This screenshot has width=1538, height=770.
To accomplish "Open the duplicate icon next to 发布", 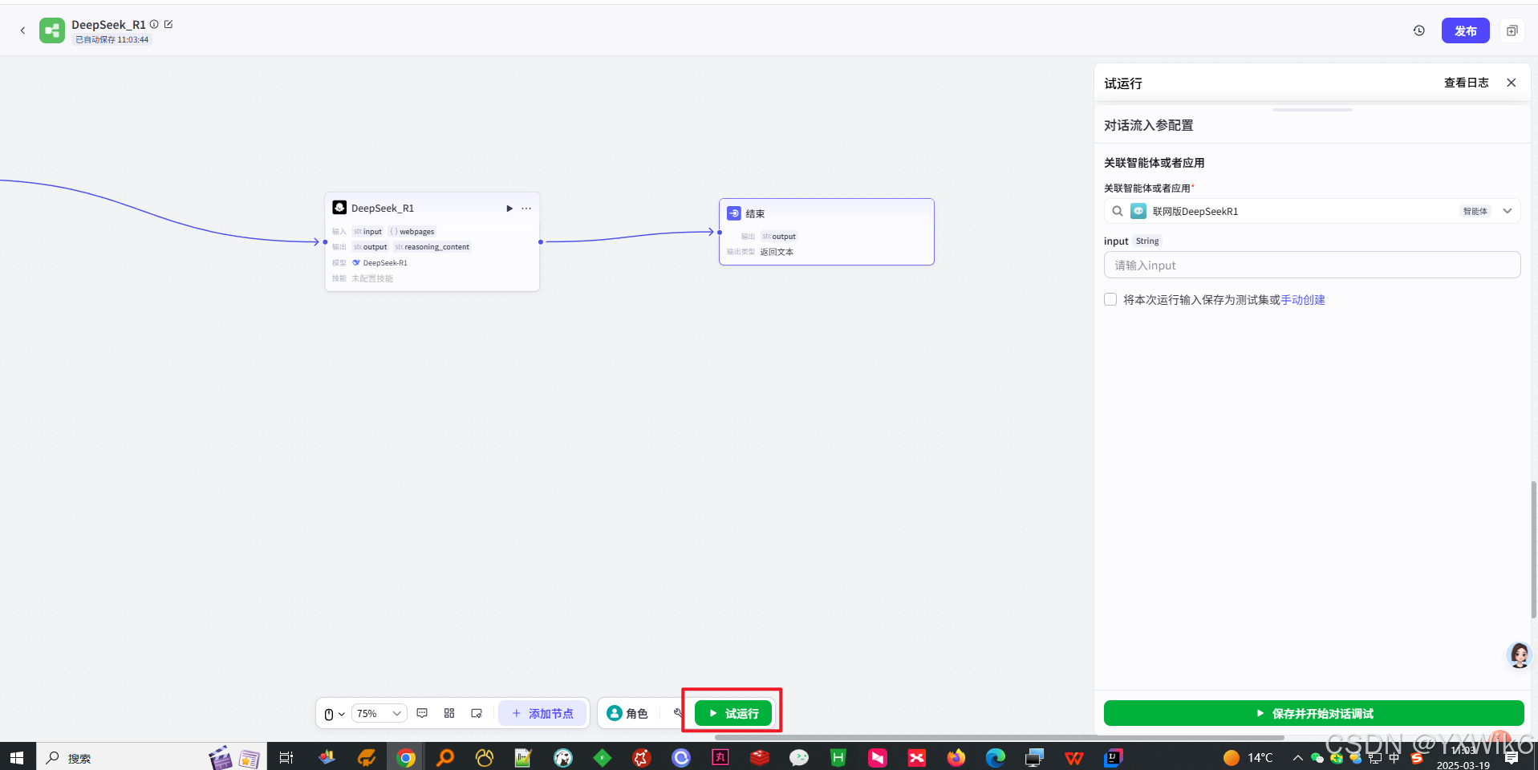I will tap(1512, 30).
